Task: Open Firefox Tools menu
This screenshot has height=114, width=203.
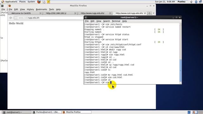Action: 51,9
